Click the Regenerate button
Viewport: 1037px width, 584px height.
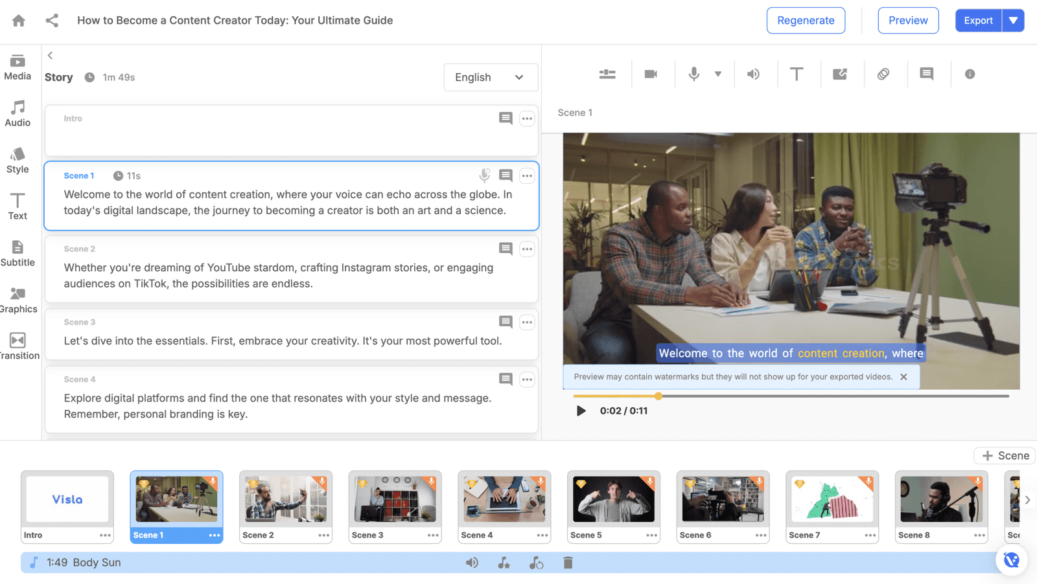point(806,21)
